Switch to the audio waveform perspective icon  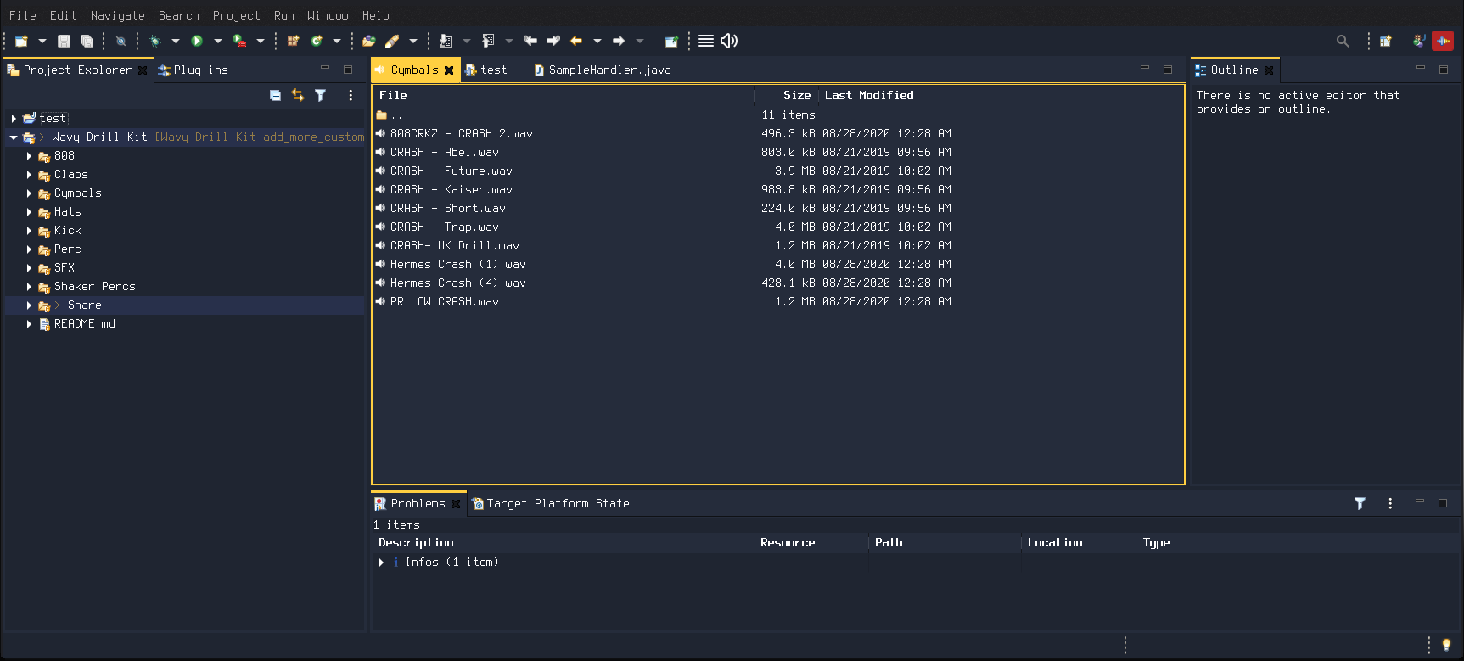[1443, 41]
